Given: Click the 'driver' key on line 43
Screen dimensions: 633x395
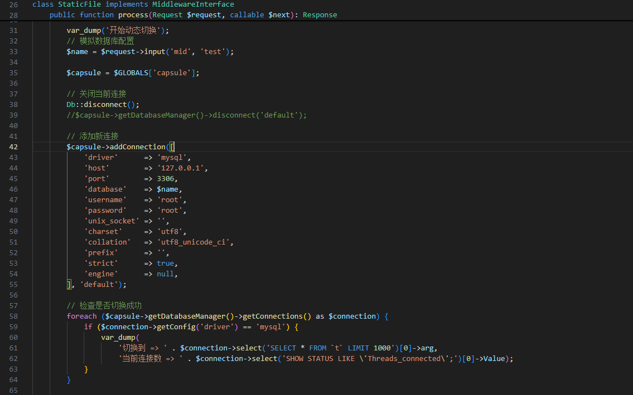Looking at the screenshot, I should (x=101, y=157).
